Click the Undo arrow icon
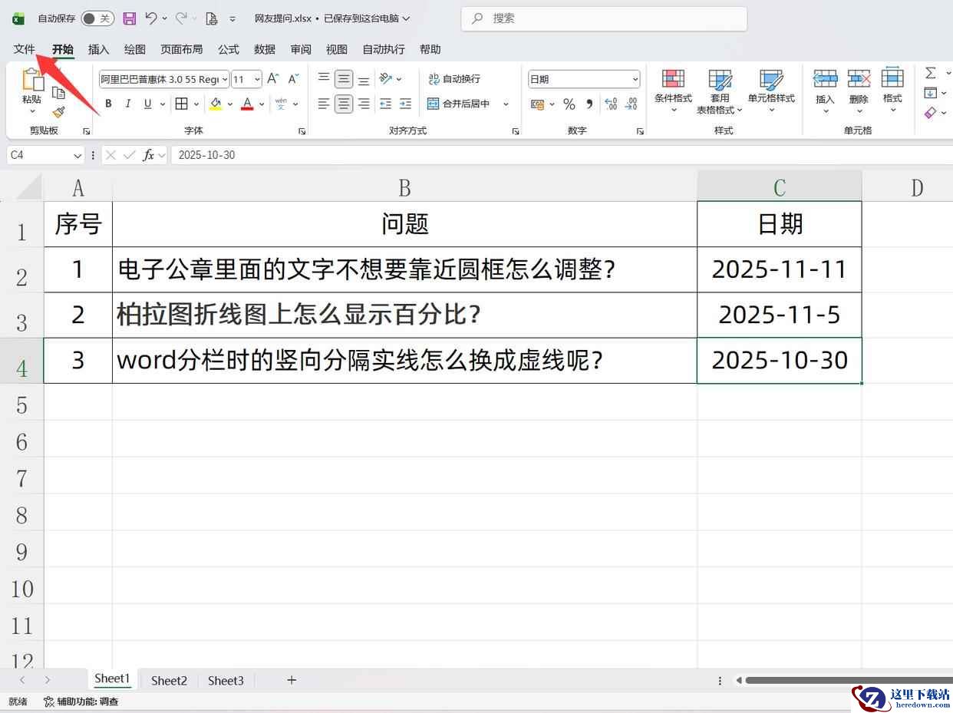The width and height of the screenshot is (953, 713). 151,18
